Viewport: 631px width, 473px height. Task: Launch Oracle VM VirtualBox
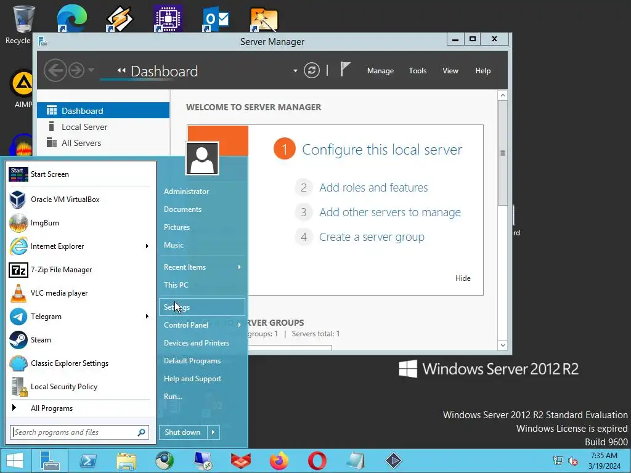coord(81,199)
